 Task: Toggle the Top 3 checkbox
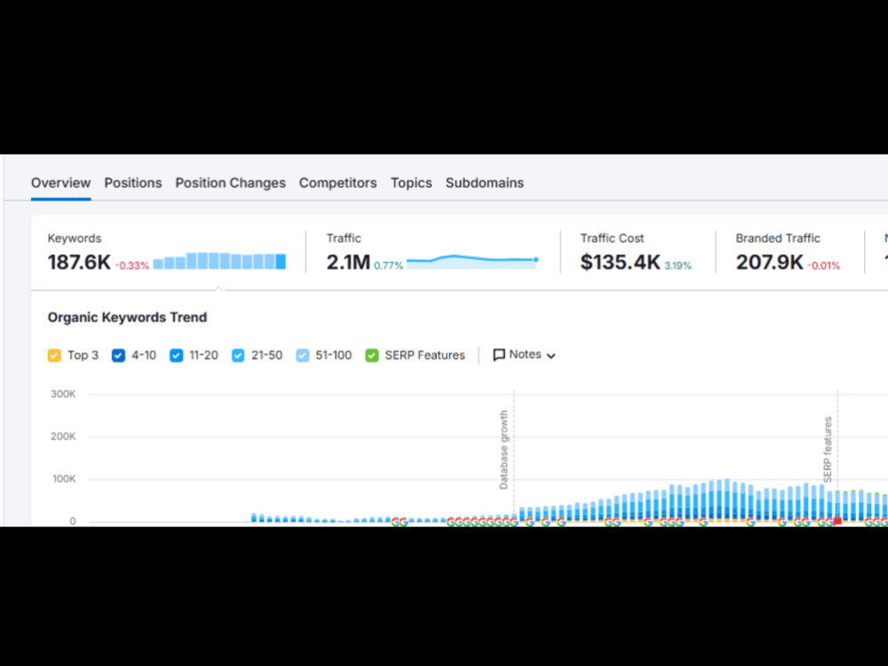(x=54, y=356)
